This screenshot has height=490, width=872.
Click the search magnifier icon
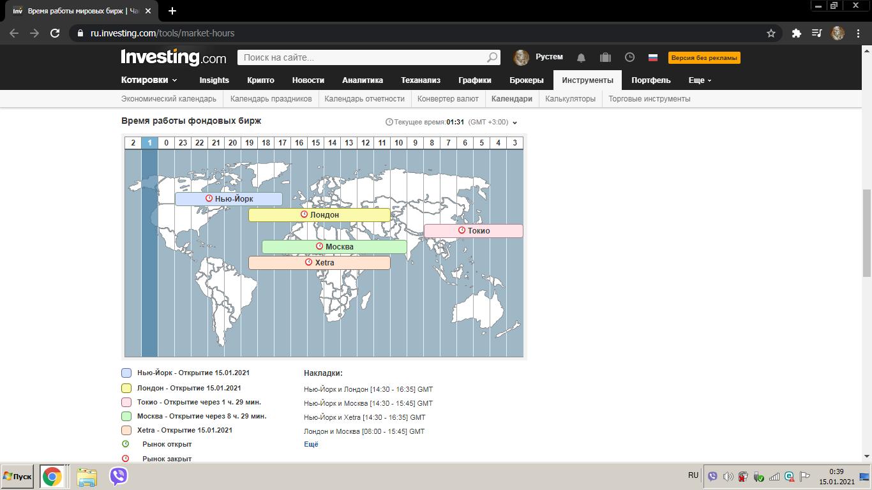(492, 57)
